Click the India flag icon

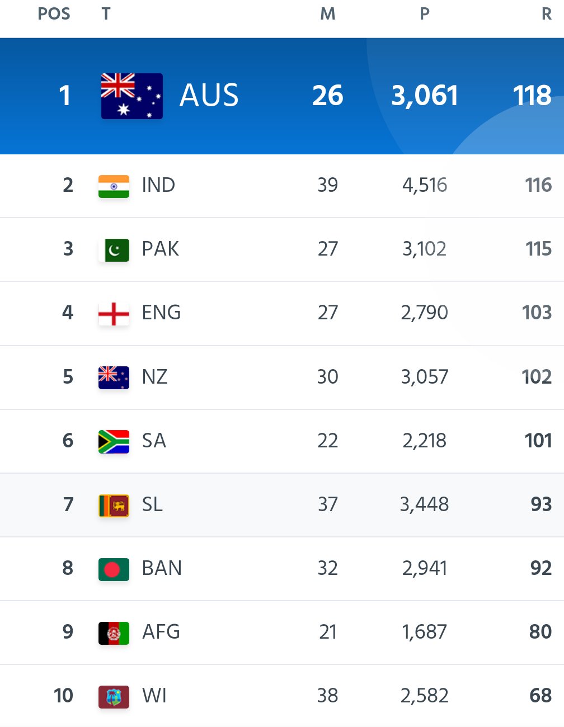click(x=114, y=186)
